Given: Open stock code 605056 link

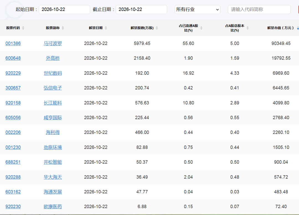Looking at the screenshot, I should [13, 117].
